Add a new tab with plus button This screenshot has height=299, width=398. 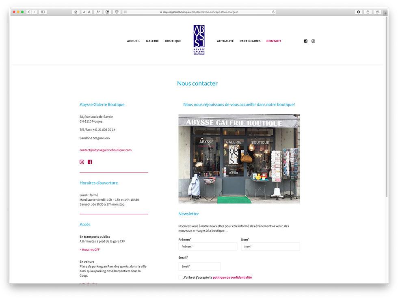pyautogui.click(x=385, y=13)
